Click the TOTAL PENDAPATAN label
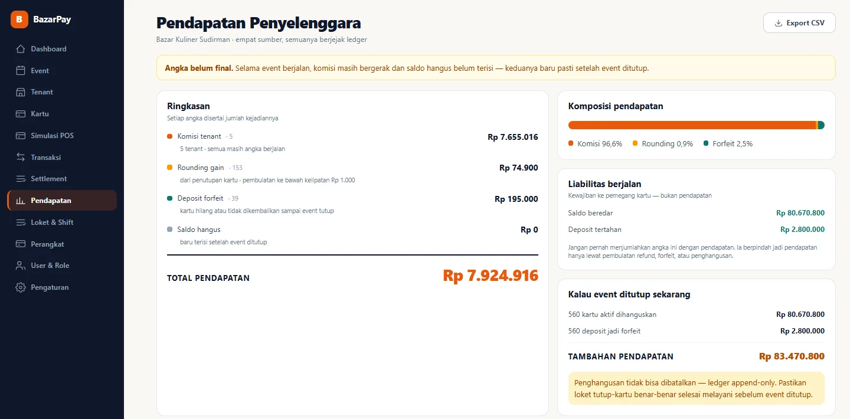Viewport: 850px width, 419px height. pos(208,278)
